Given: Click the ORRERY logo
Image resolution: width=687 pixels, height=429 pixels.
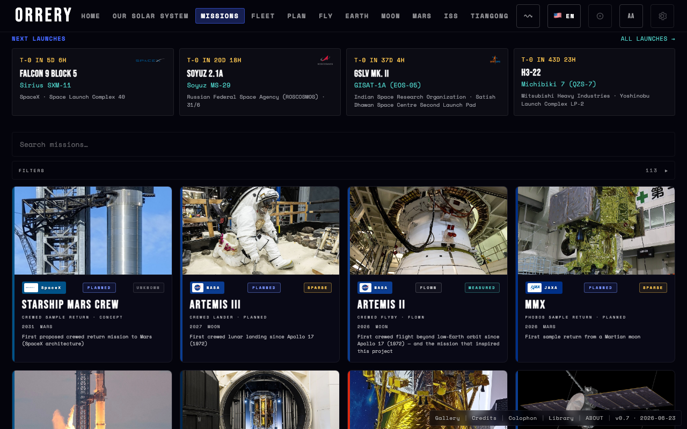Looking at the screenshot, I should coord(43,16).
